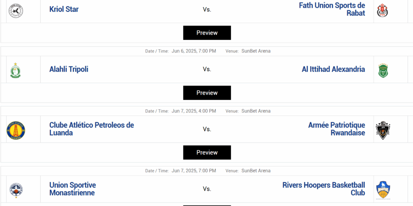Click SunBet Arena venue for Jun 6 game

pyautogui.click(x=256, y=51)
